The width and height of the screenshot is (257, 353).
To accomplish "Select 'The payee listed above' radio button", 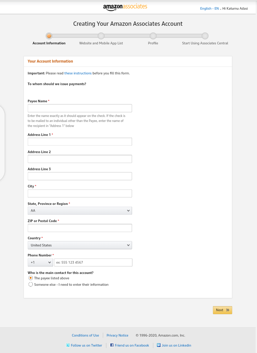I will point(31,278).
